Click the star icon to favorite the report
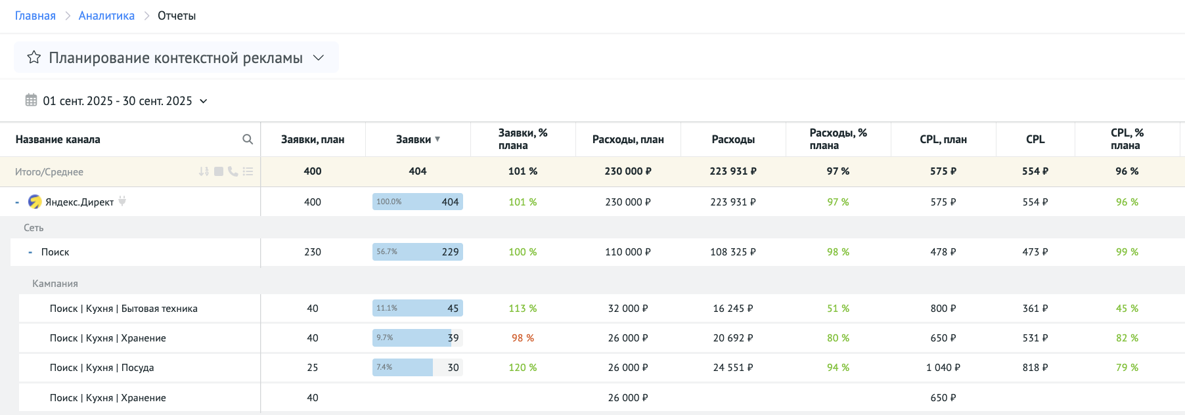1185x415 pixels. click(x=34, y=58)
